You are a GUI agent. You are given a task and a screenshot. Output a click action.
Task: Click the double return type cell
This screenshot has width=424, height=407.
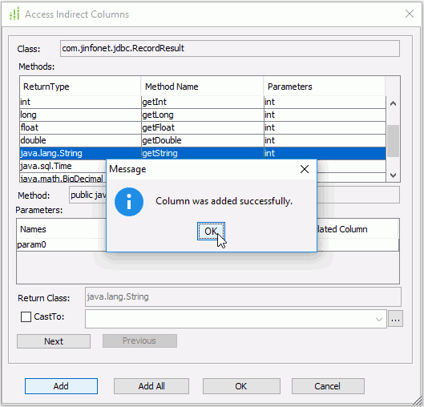click(80, 140)
